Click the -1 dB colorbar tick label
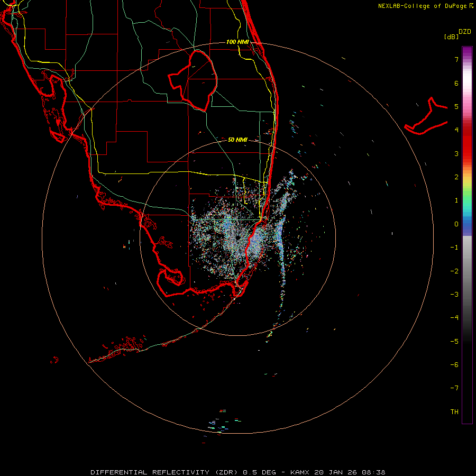Viewport: 476px width, 476px height. (x=454, y=248)
